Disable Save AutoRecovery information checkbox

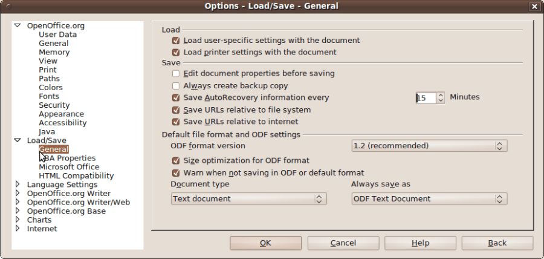[x=176, y=97]
